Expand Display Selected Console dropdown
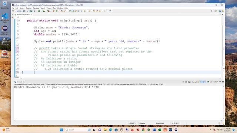 pos(213,82)
